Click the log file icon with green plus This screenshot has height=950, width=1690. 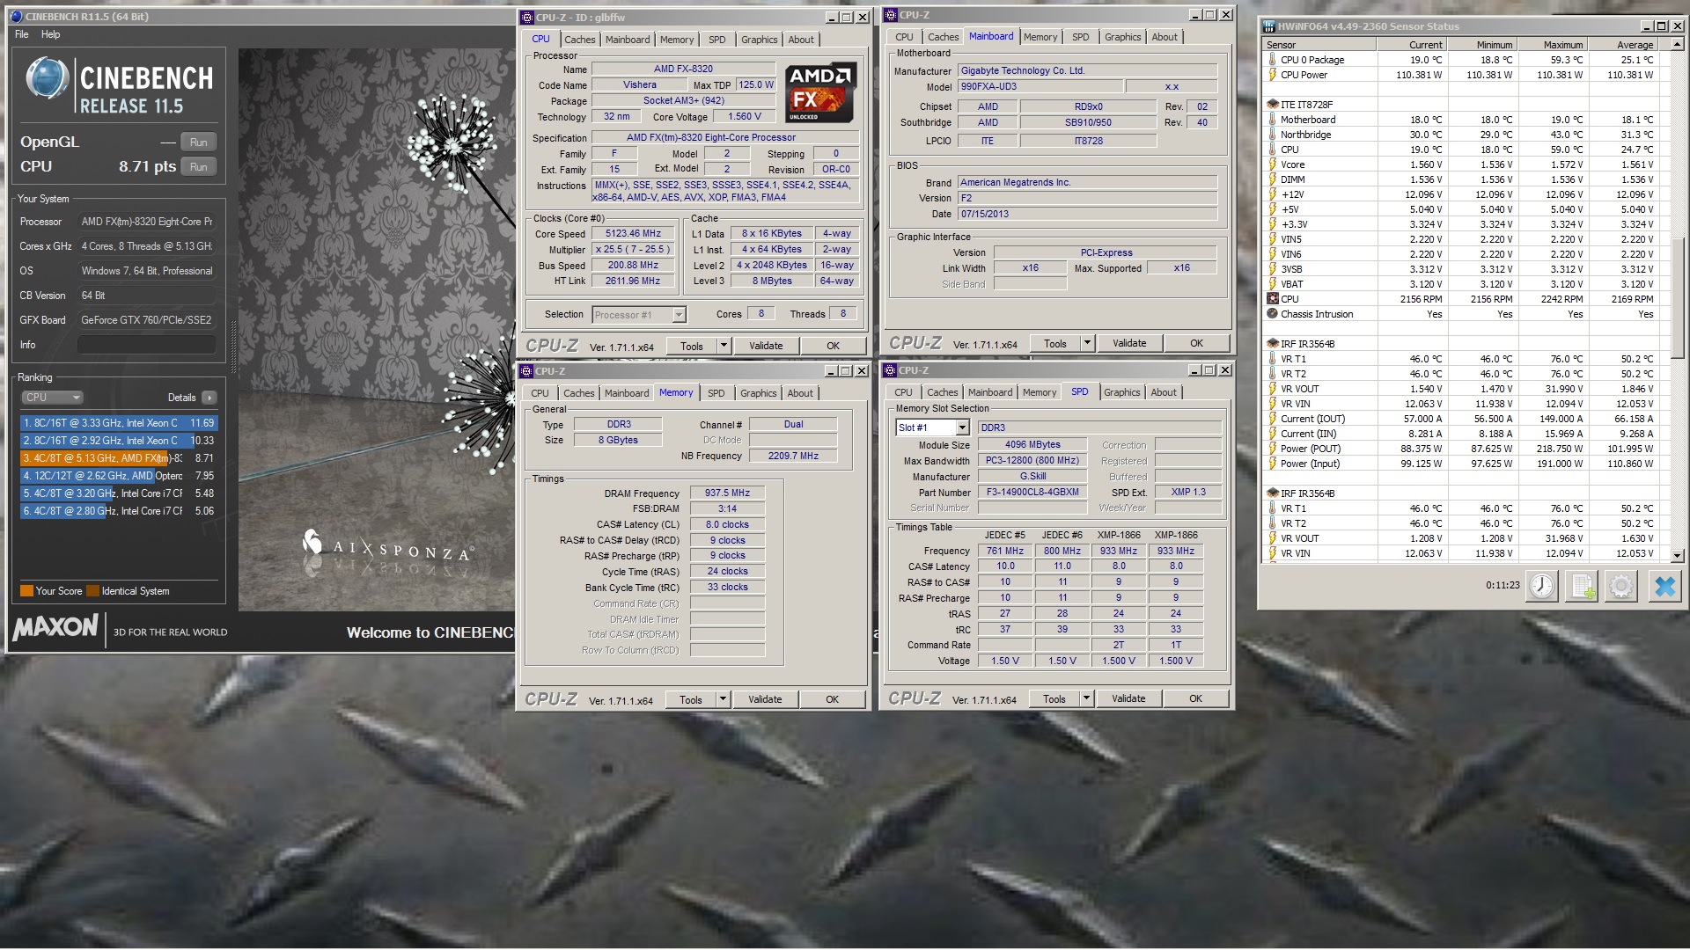coord(1582,586)
